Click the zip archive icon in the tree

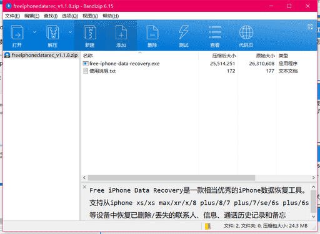click(x=7, y=55)
